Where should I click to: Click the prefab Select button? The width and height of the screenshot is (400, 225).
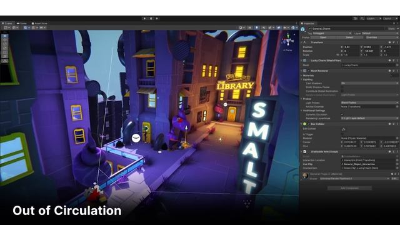[349, 37]
